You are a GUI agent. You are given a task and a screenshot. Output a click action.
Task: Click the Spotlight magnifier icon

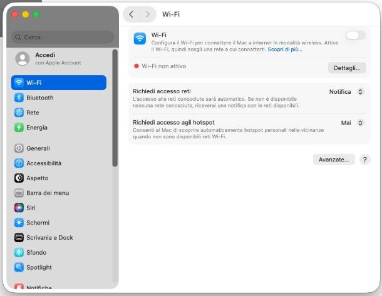click(x=19, y=267)
